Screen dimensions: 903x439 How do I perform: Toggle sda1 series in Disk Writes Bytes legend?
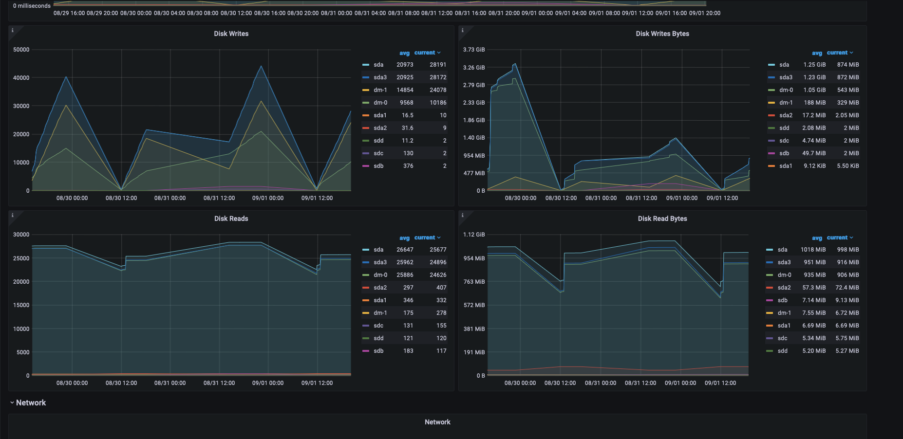786,166
